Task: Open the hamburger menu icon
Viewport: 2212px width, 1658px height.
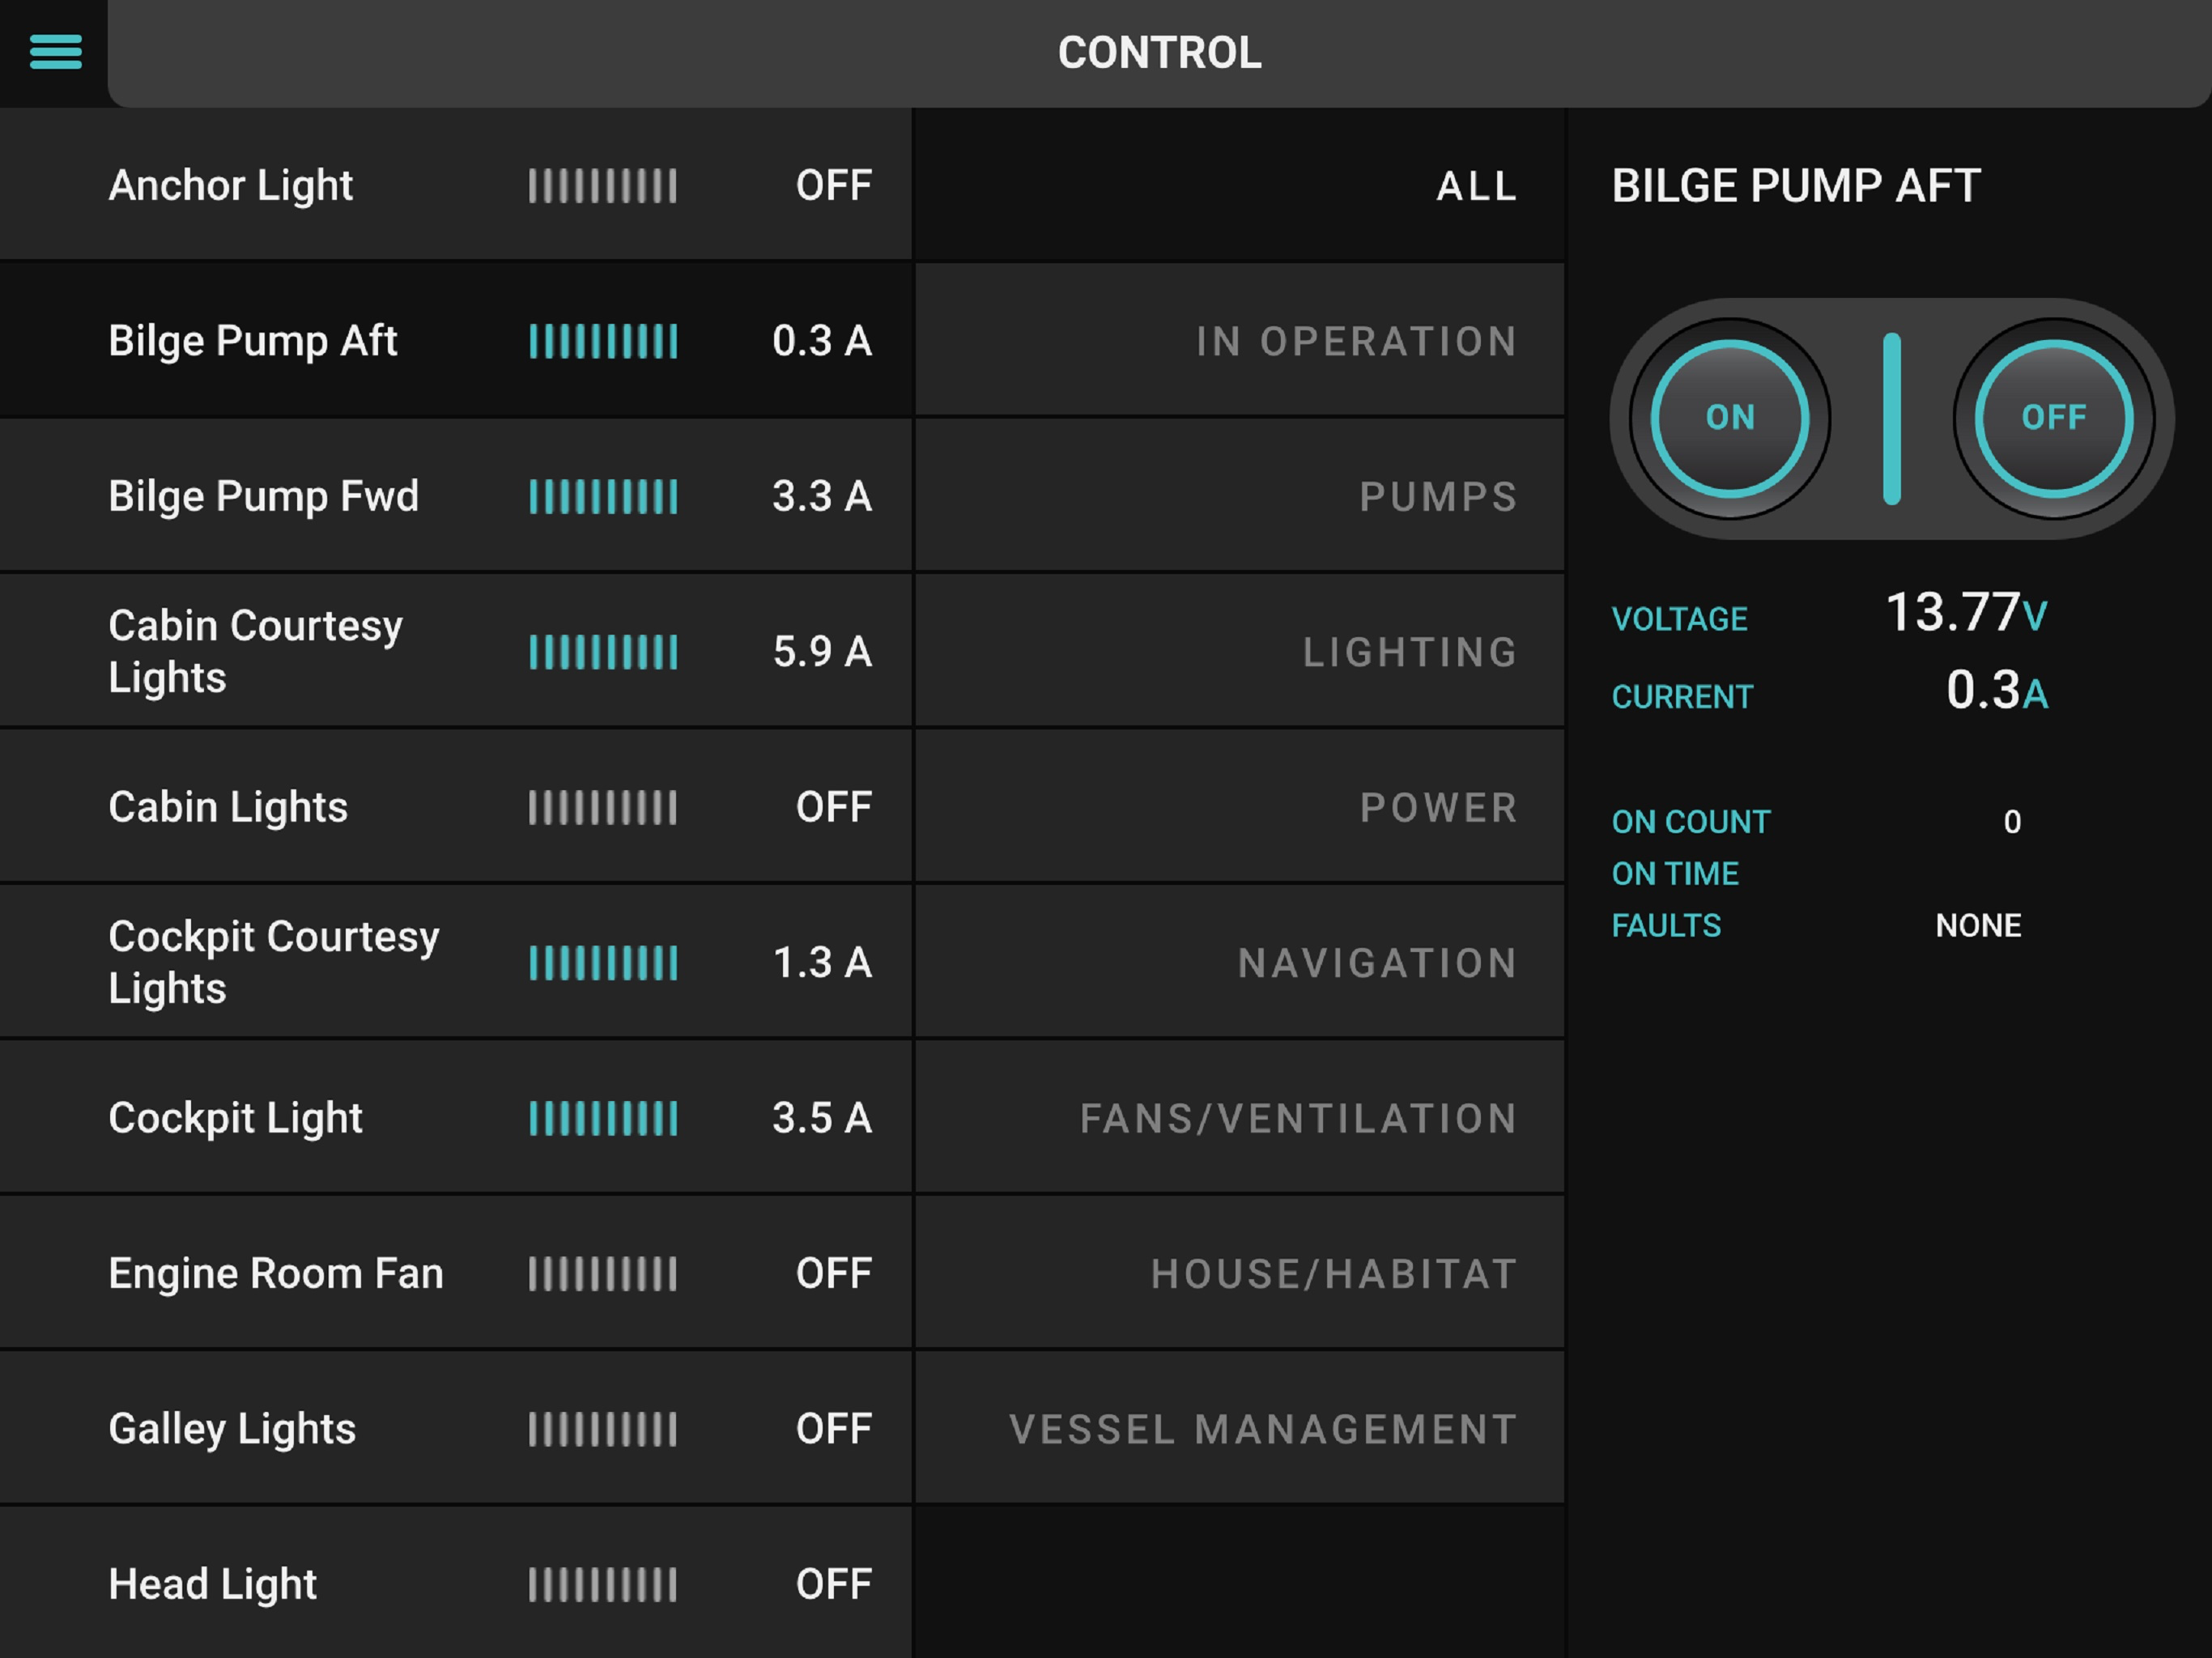Action: (55, 51)
